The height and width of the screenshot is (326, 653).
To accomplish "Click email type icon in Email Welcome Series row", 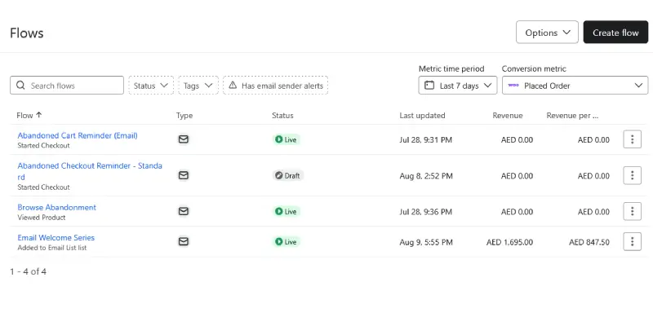I will [x=184, y=241].
